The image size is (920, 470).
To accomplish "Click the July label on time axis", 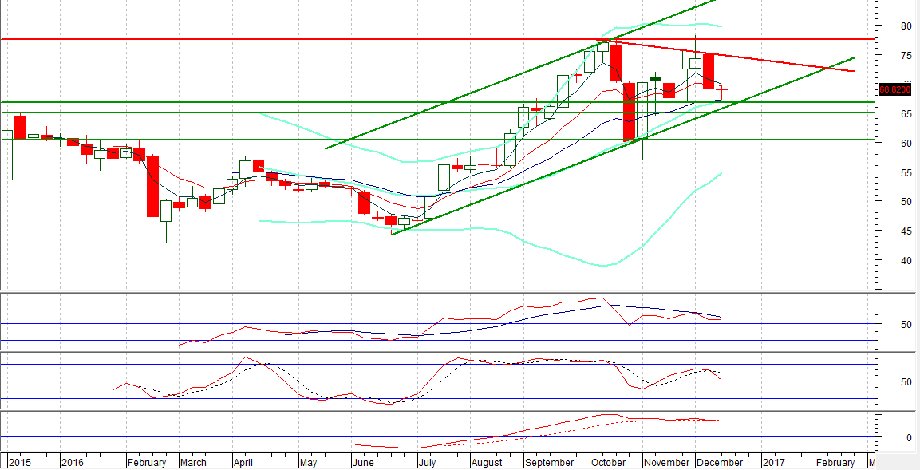I will click(x=429, y=462).
